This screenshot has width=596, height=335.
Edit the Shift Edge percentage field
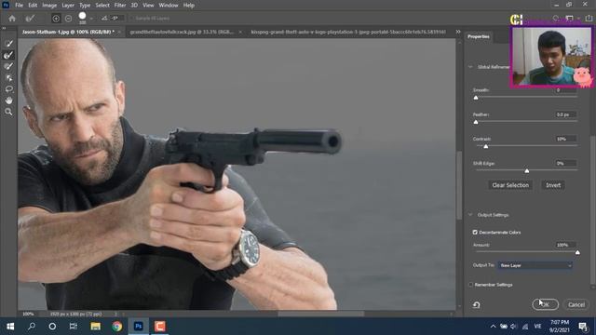(565, 164)
